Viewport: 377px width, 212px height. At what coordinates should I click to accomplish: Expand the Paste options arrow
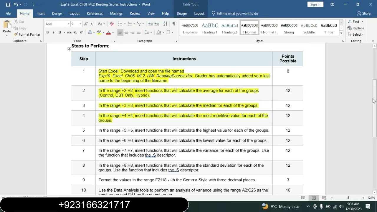7,36
